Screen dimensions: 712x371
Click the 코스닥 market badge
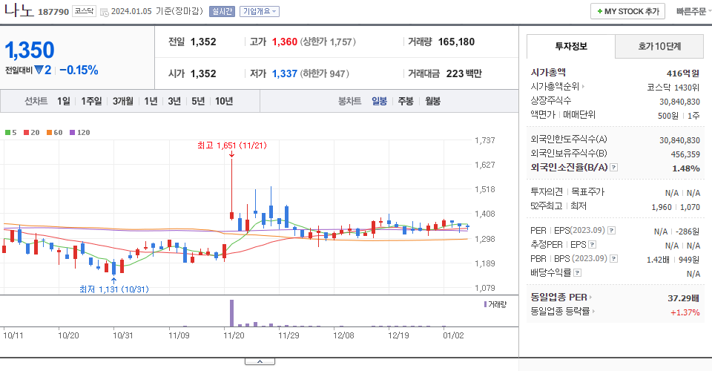click(84, 11)
